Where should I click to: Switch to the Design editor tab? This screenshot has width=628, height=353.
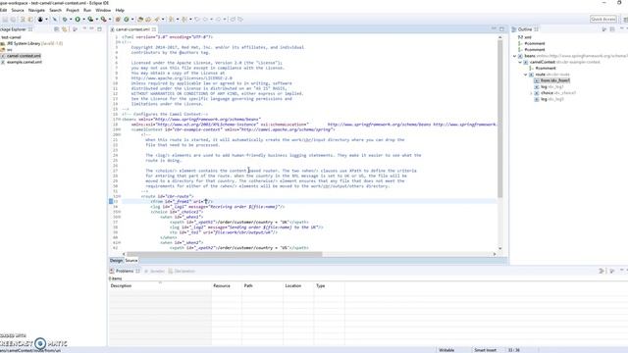point(116,261)
